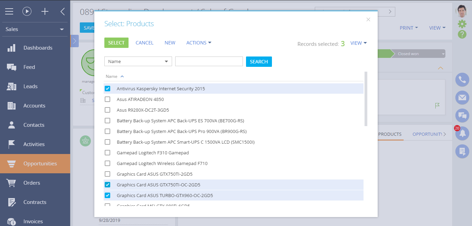Check APC Back-UPS Pro 900VA checkbox
The height and width of the screenshot is (226, 472).
[x=107, y=131]
